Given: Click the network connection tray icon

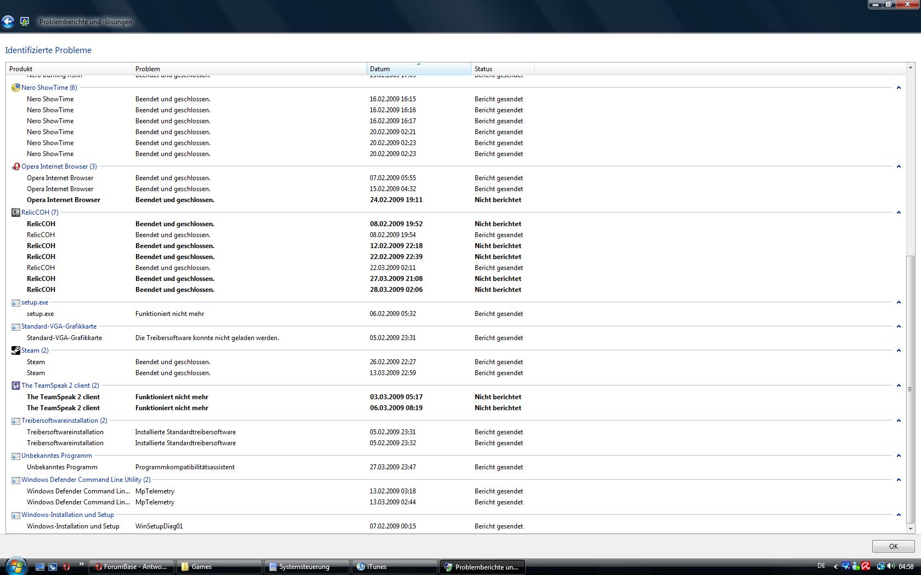Looking at the screenshot, I should pos(880,566).
